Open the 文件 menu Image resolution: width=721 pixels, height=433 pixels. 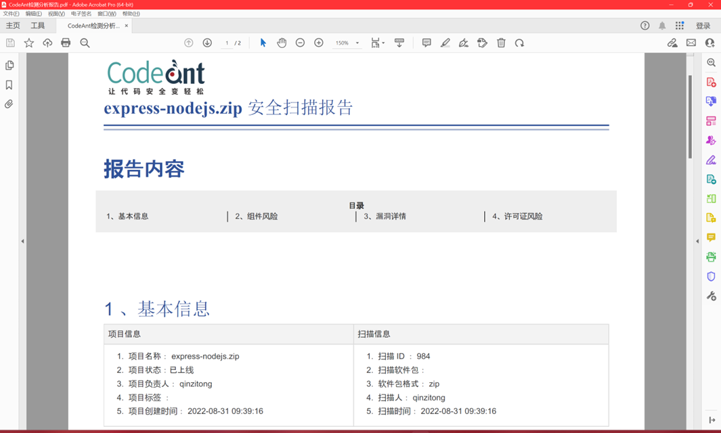11,14
